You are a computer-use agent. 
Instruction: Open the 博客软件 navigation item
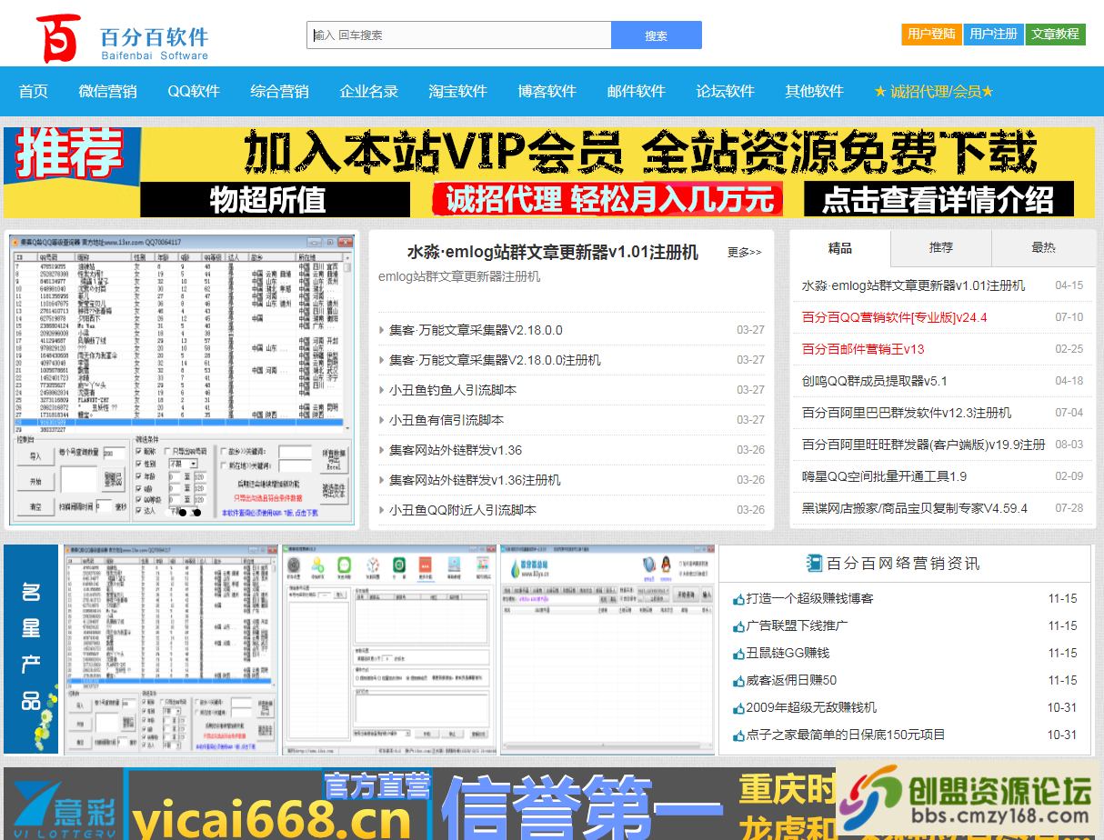(547, 91)
